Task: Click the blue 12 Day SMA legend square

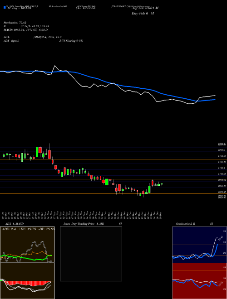Action: click(x=5, y=7)
